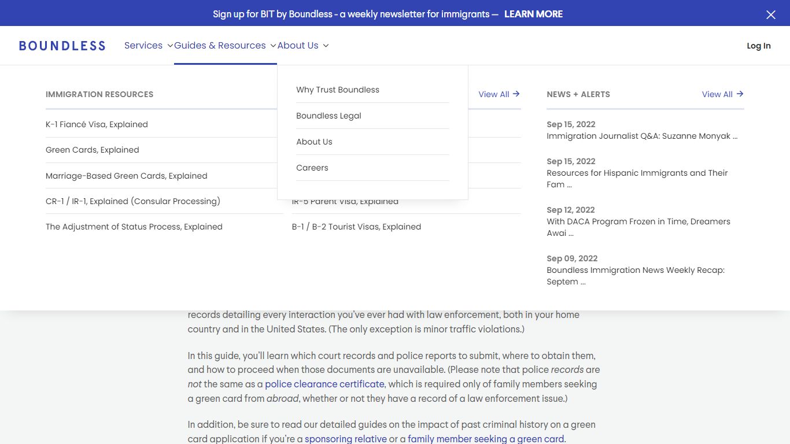Click the Log In button

[x=759, y=46]
